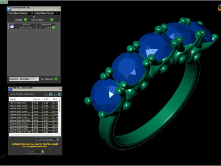The width and height of the screenshot is (221, 166).
Task: Sort by the Grams column header
Action: [37, 99]
